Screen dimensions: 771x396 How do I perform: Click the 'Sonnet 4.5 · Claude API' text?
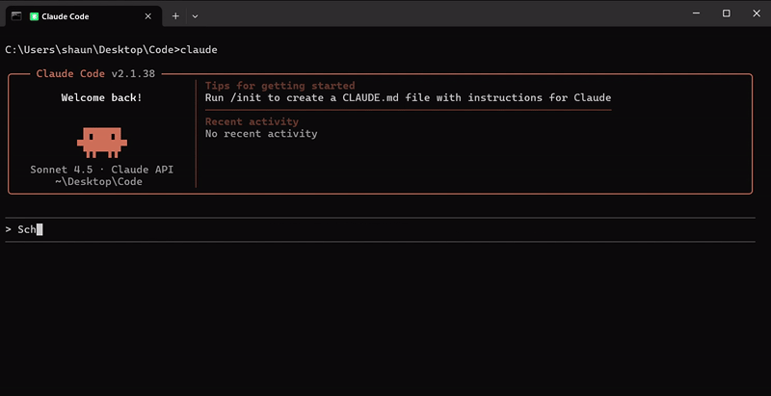point(102,170)
